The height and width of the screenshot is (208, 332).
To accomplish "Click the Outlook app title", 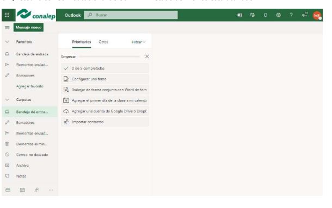I will pyautogui.click(x=72, y=15).
